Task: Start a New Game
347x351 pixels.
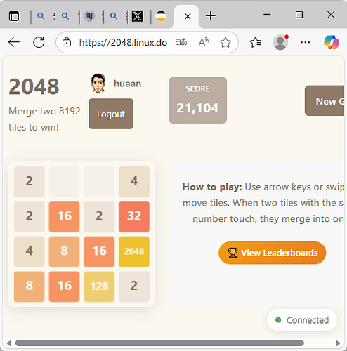Action: [x=325, y=101]
